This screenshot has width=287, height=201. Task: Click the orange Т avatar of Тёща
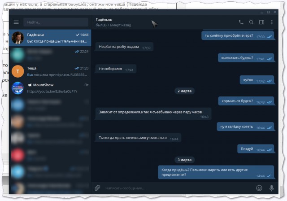click(x=18, y=71)
